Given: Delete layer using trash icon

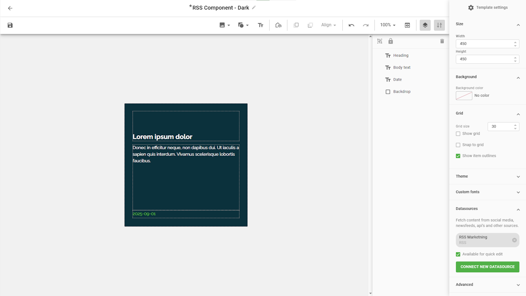Looking at the screenshot, I should [x=442, y=41].
